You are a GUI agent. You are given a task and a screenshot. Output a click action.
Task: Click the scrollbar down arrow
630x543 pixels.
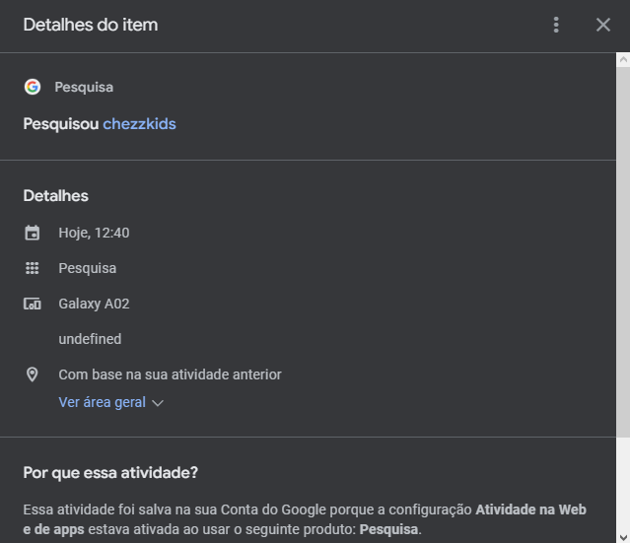[x=622, y=535]
